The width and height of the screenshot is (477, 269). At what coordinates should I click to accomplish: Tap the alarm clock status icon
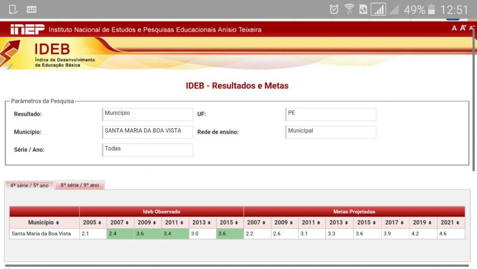click(x=334, y=10)
